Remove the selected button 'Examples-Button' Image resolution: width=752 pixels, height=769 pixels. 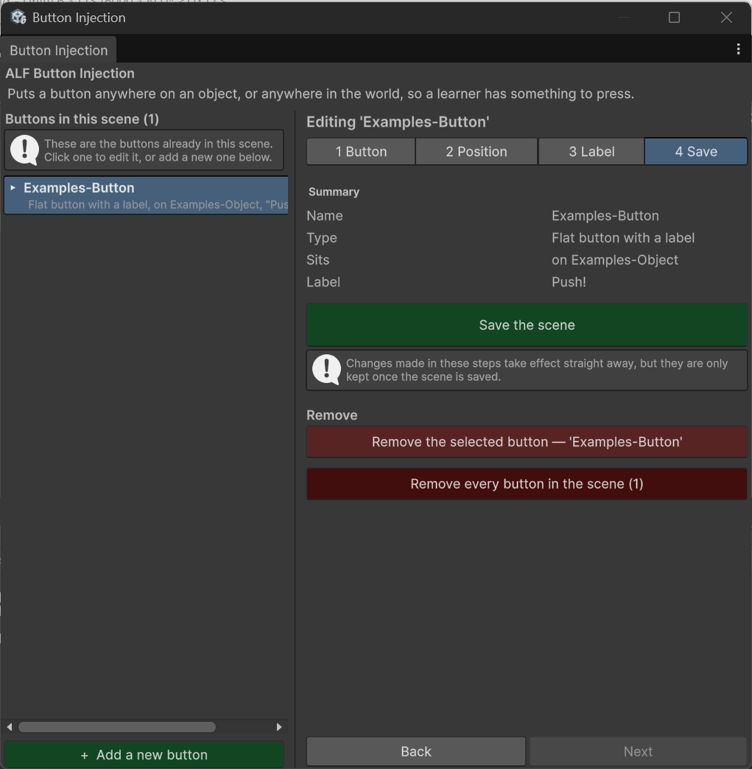[x=527, y=442]
